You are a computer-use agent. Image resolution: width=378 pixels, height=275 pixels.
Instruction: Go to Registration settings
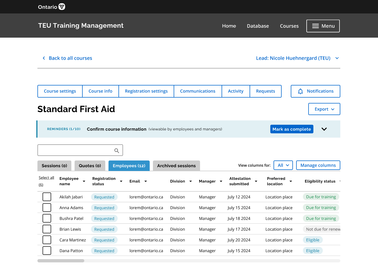pyautogui.click(x=146, y=91)
